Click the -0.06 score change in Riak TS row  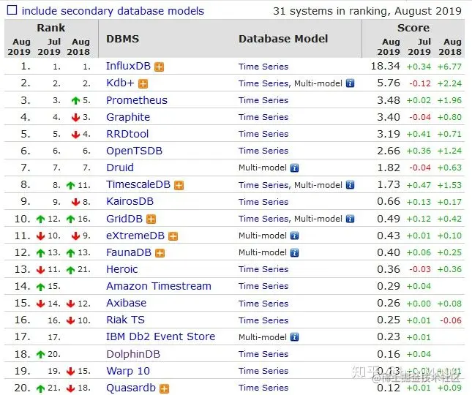451,320
